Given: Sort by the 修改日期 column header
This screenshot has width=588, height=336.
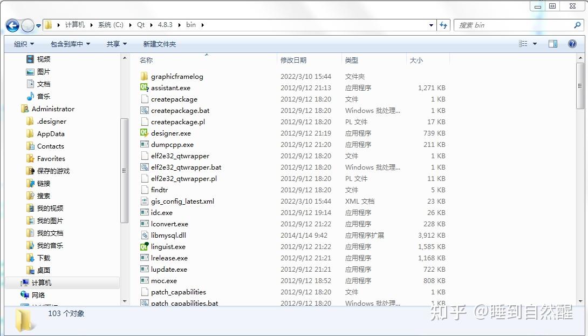Looking at the screenshot, I should coord(293,60).
